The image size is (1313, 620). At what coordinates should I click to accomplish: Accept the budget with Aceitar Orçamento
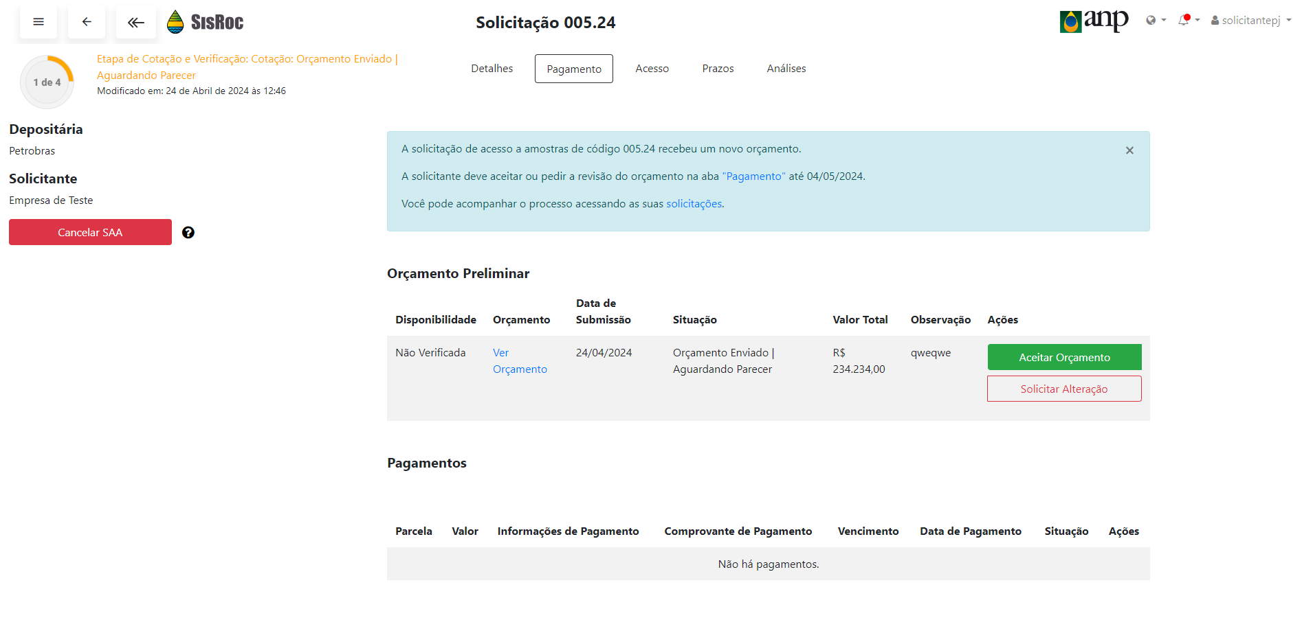(1064, 357)
